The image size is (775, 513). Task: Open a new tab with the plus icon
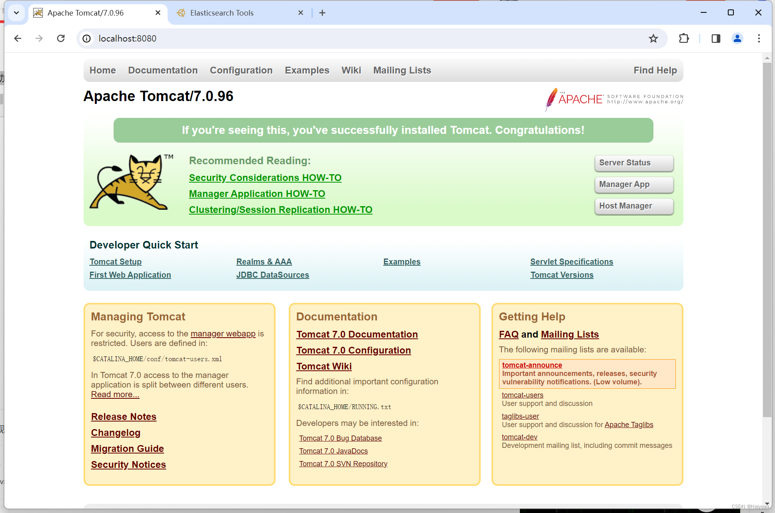click(x=322, y=13)
